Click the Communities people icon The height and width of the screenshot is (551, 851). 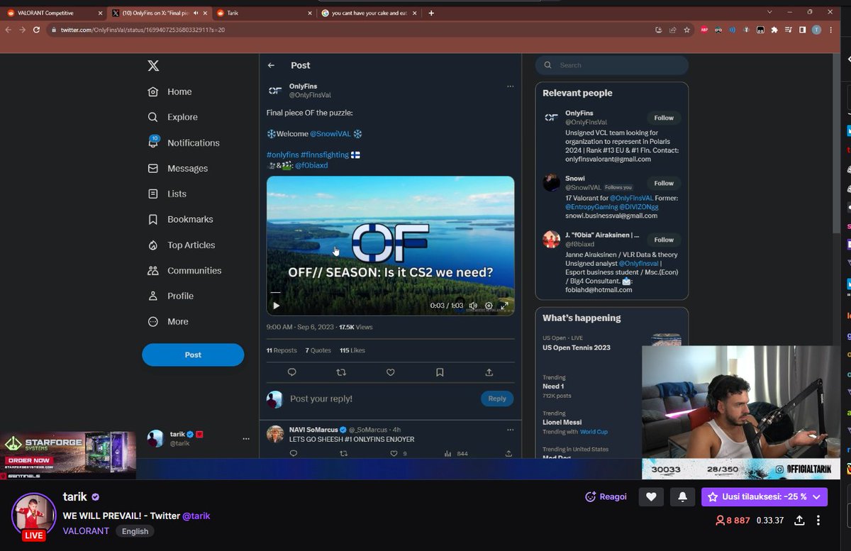[x=152, y=270]
